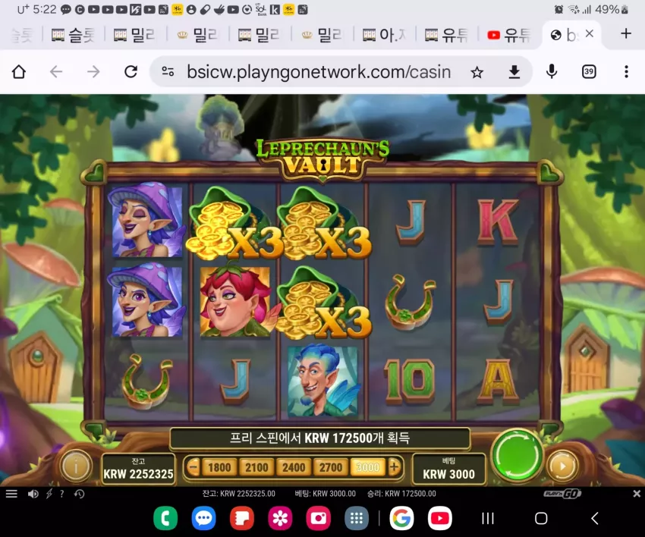Select the 1800 bet amount

pyautogui.click(x=219, y=467)
